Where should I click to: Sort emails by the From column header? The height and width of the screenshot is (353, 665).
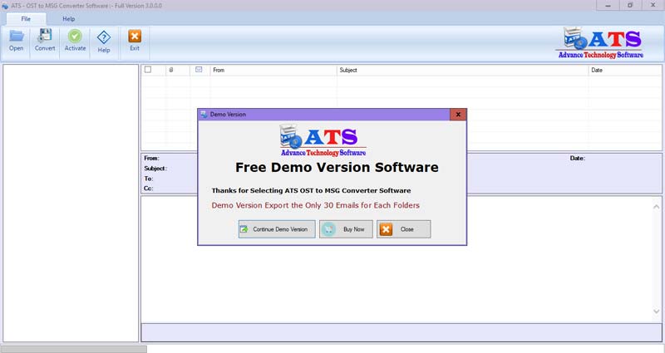pyautogui.click(x=273, y=70)
